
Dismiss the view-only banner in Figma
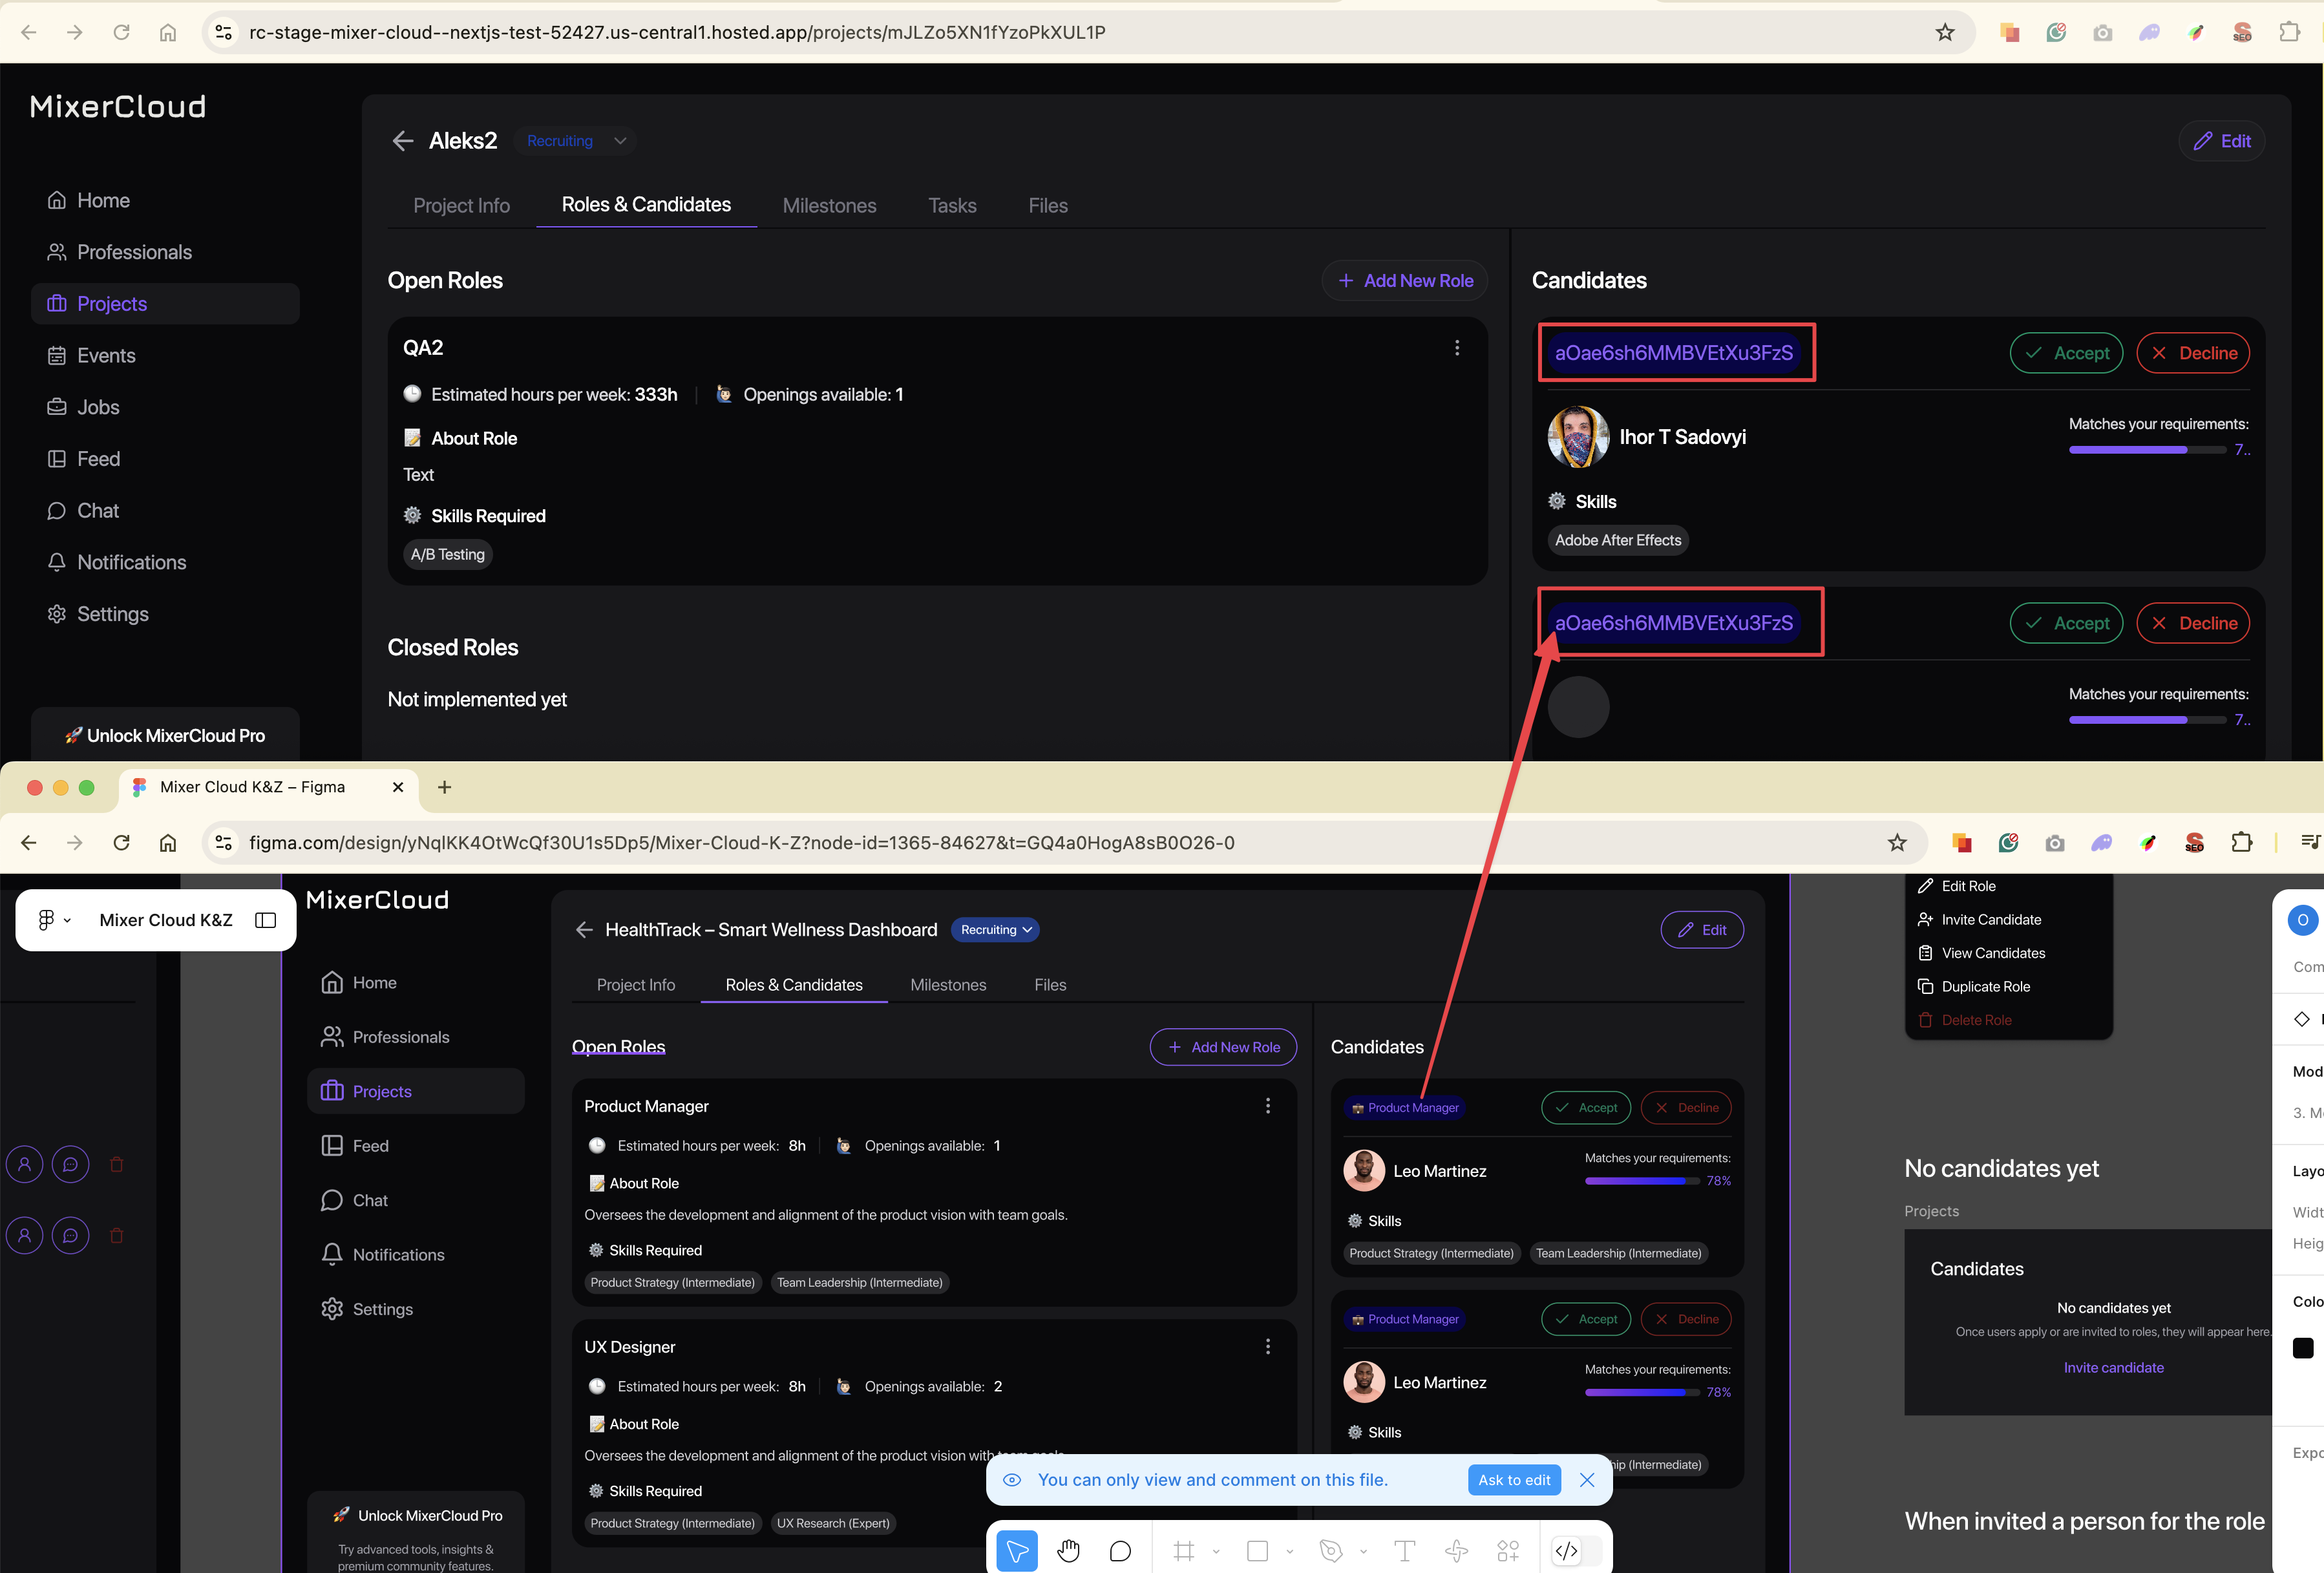tap(1587, 1480)
